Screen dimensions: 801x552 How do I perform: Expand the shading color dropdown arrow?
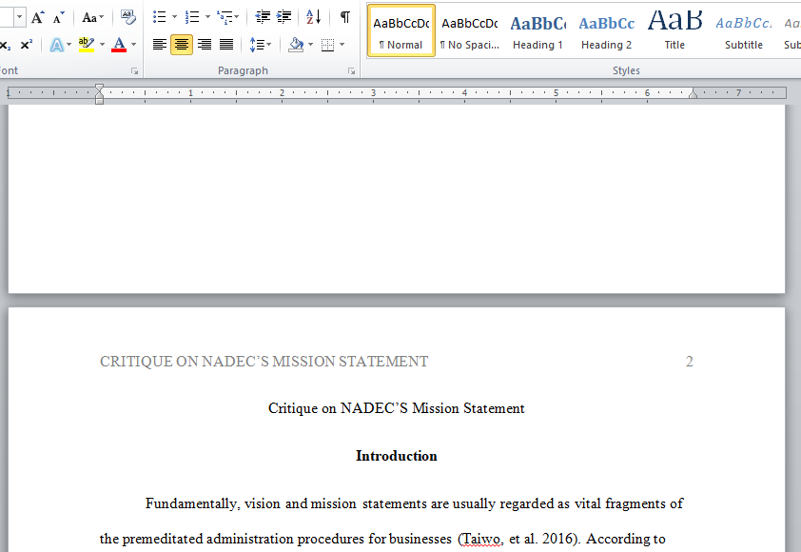click(310, 45)
